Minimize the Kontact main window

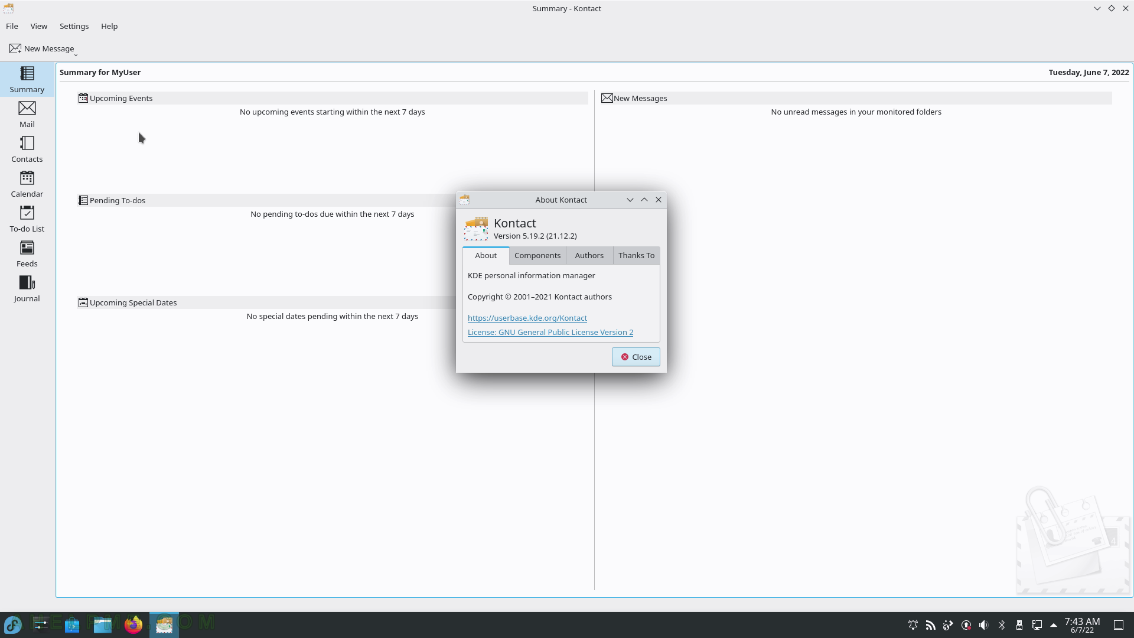pyautogui.click(x=1097, y=8)
